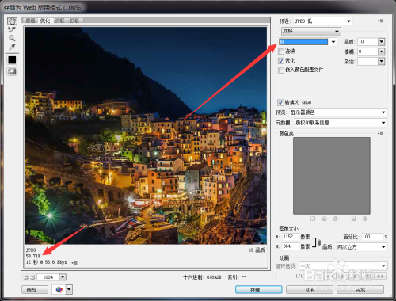The height and width of the screenshot is (301, 396).
Task: Click the browser preview Chrome icon
Action: [59, 290]
